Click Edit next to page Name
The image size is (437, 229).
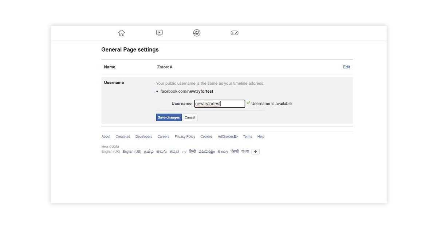pos(346,67)
